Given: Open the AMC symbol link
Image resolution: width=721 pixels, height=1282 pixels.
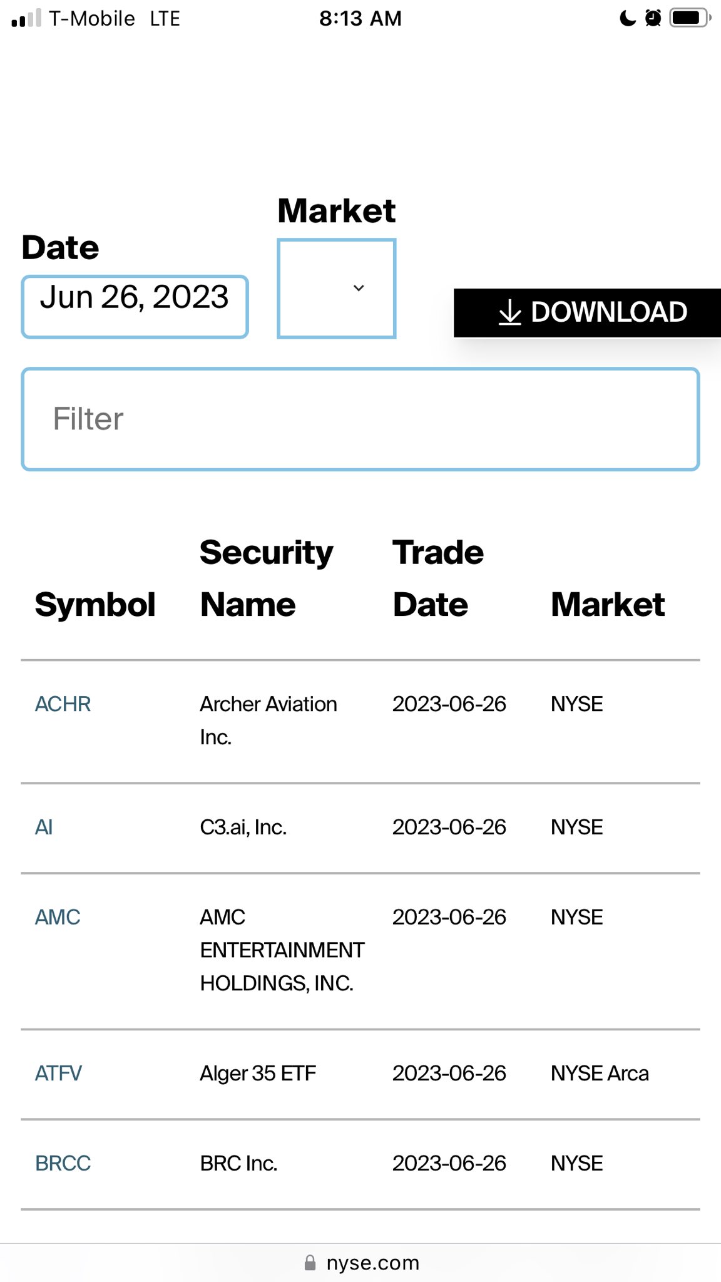Looking at the screenshot, I should (x=58, y=918).
